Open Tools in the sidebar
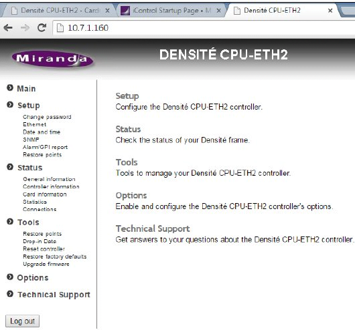Image resolution: width=355 pixels, height=330 pixels. [28, 222]
